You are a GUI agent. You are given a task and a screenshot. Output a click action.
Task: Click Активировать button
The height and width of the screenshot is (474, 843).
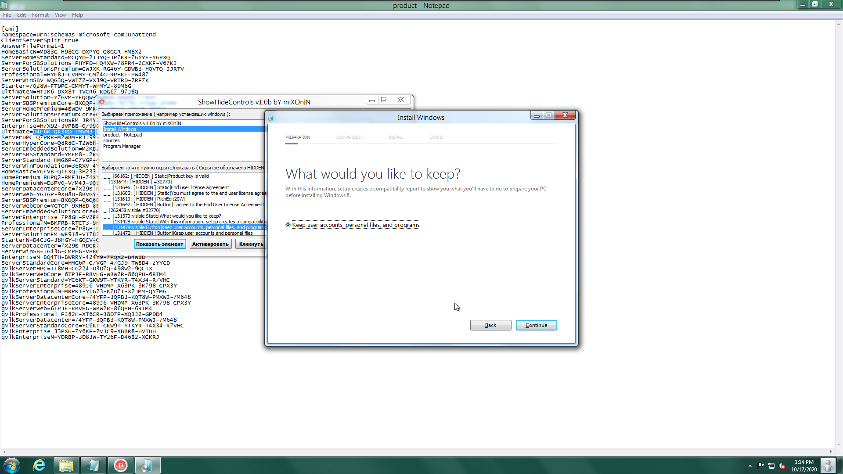click(x=210, y=244)
